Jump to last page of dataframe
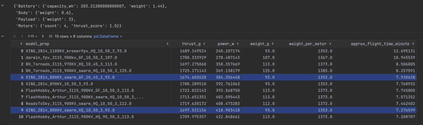This screenshot has width=423, height=125. tap(50, 36)
